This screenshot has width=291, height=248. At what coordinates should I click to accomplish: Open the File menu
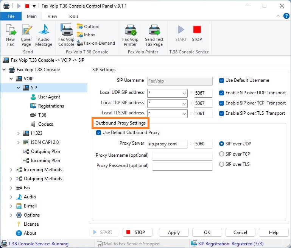11,16
